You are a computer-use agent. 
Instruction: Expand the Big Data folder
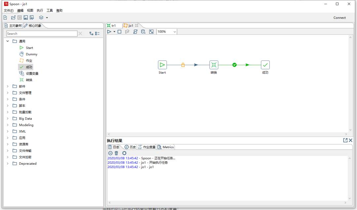coord(8,118)
